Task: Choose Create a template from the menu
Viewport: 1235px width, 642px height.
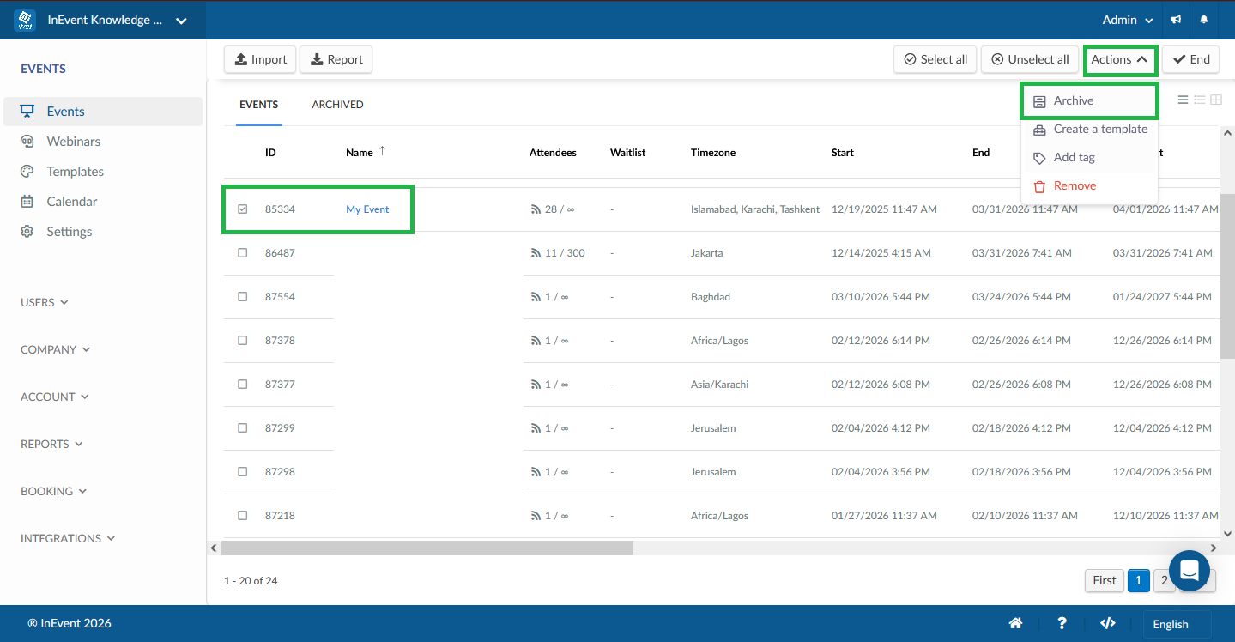Action: pos(1089,129)
